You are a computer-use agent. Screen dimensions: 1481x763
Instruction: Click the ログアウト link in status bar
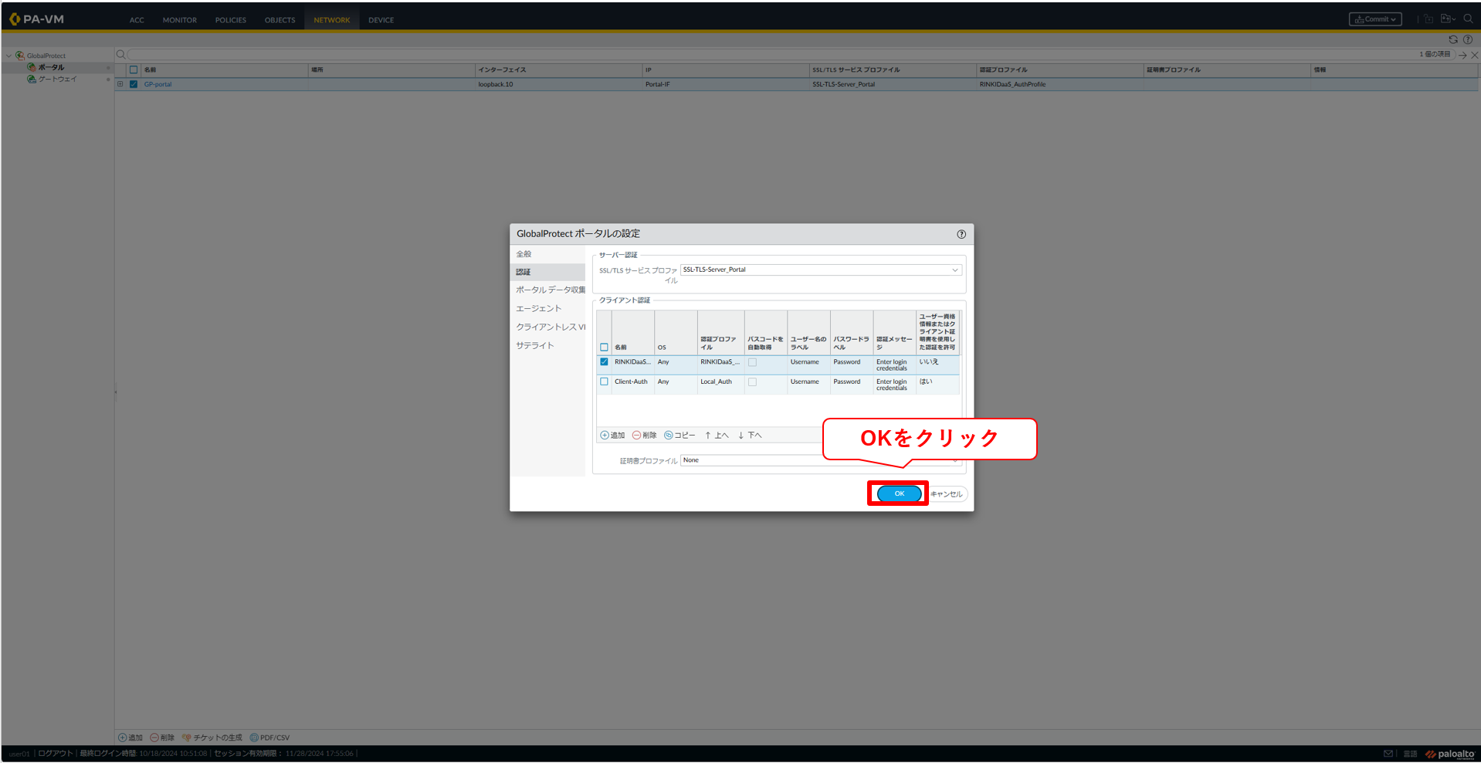tap(56, 754)
